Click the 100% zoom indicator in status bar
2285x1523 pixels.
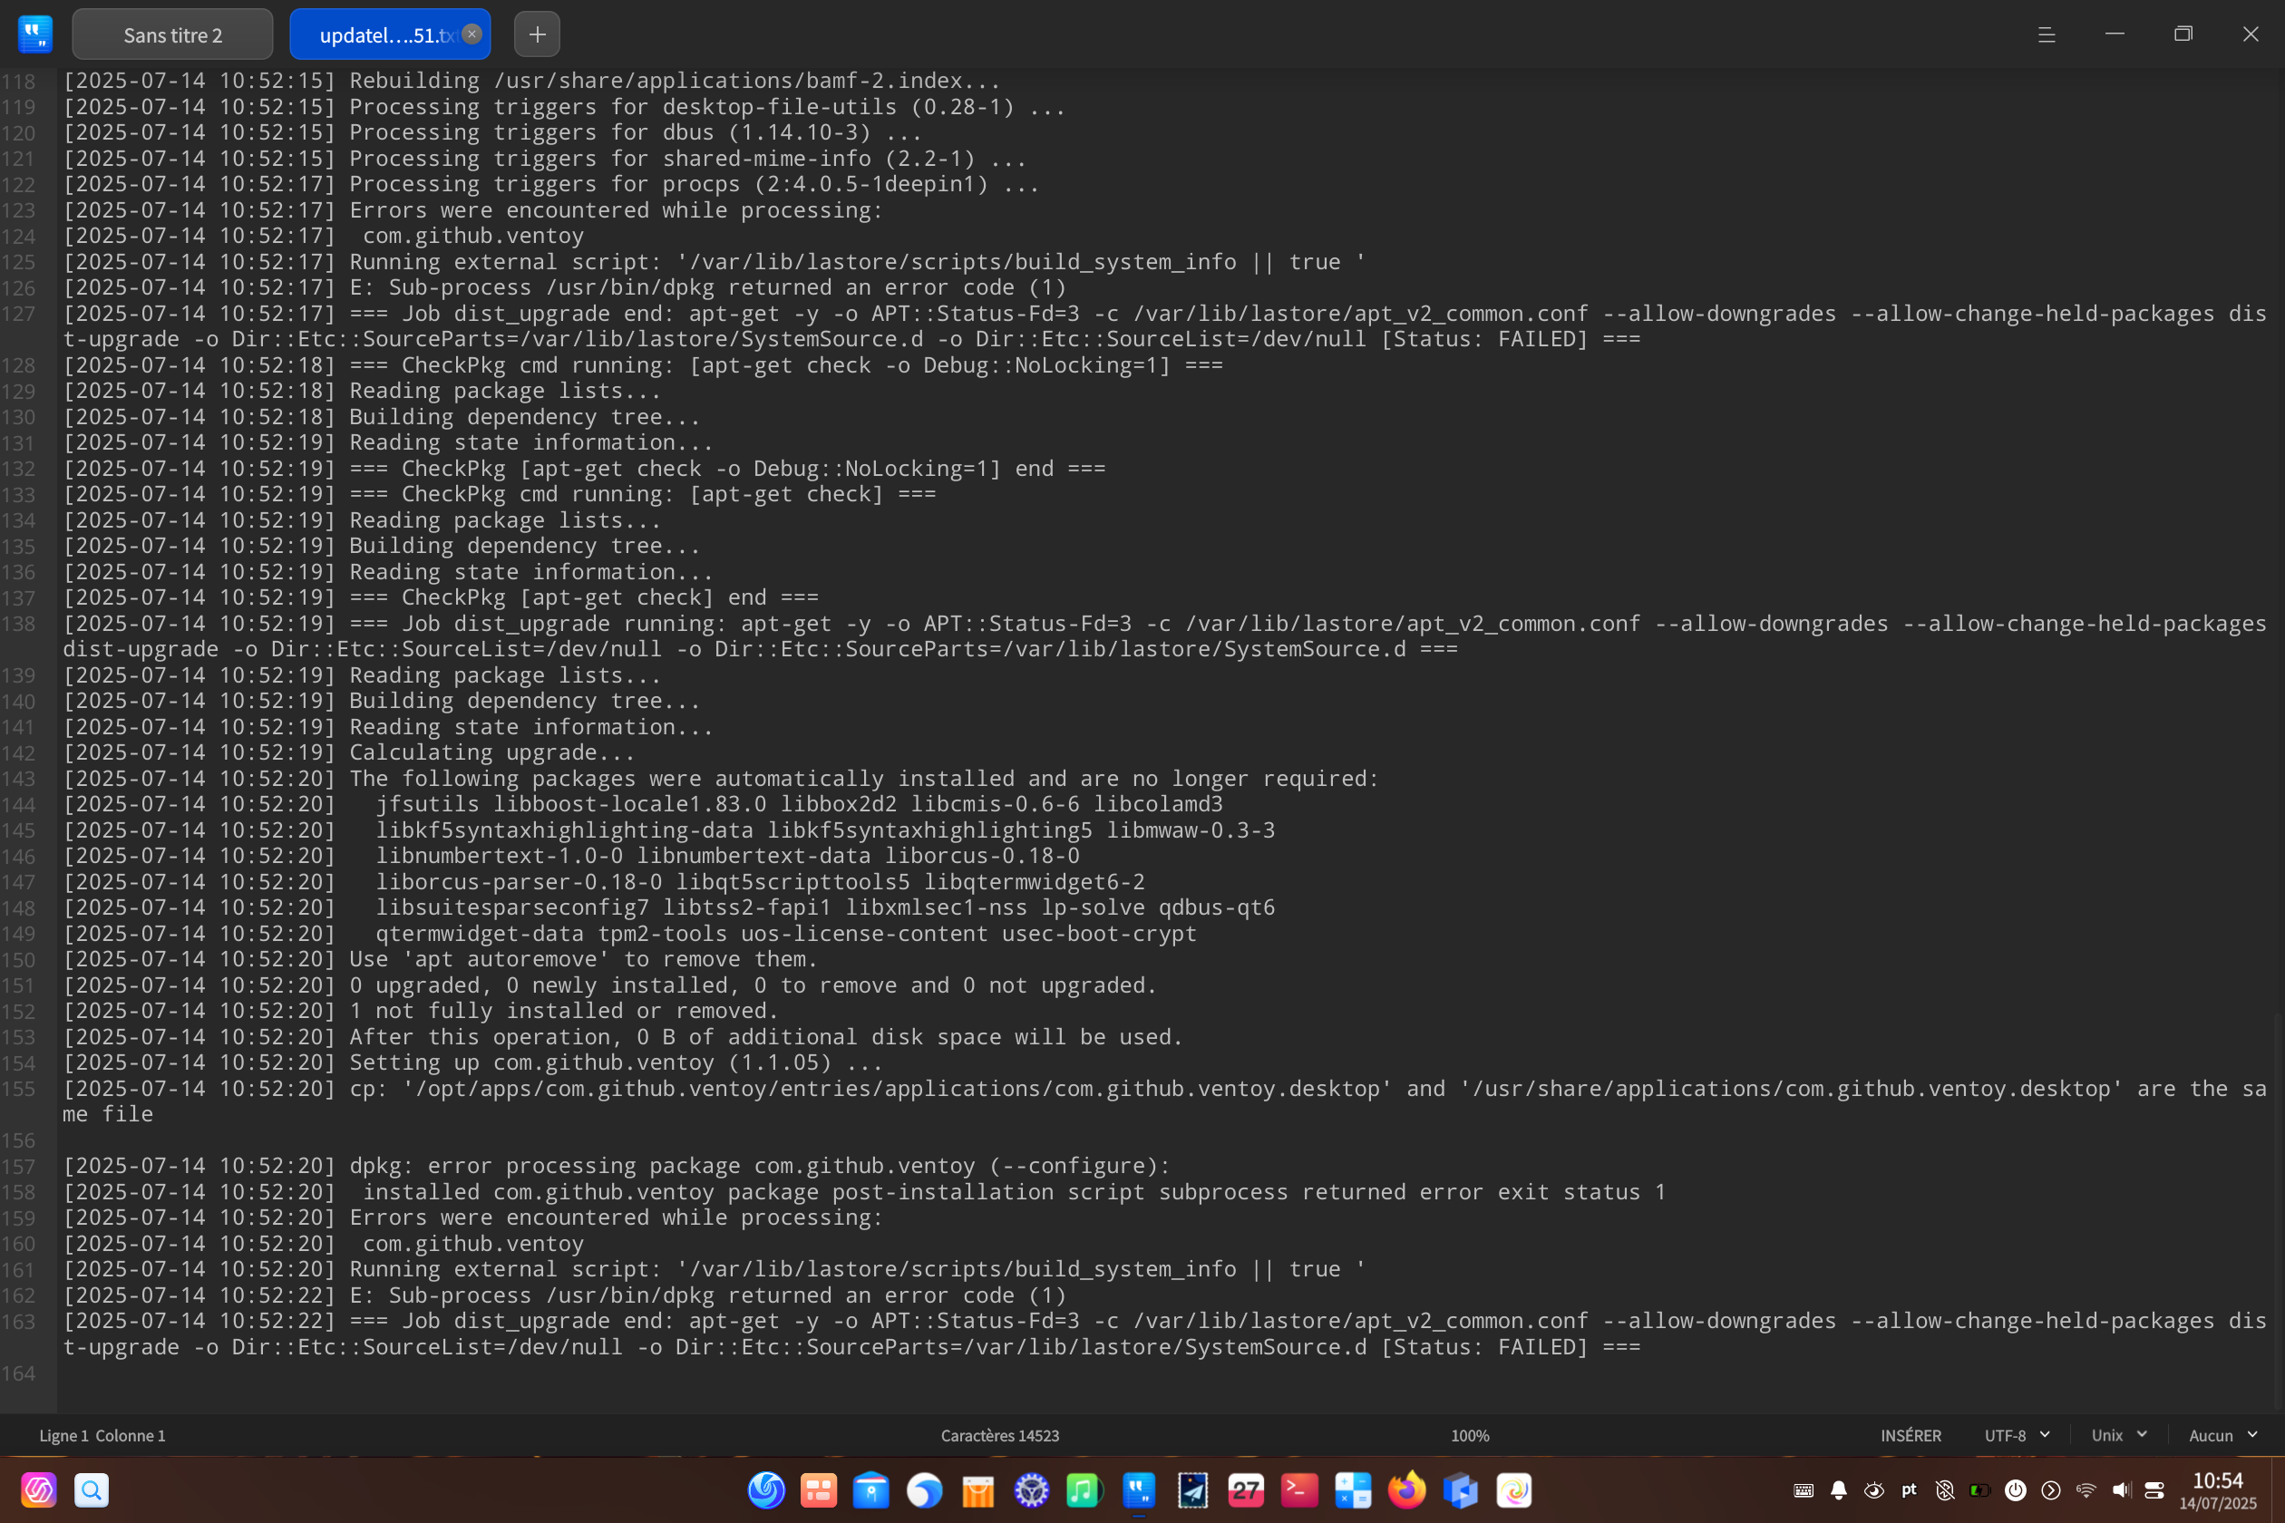[x=1469, y=1434]
